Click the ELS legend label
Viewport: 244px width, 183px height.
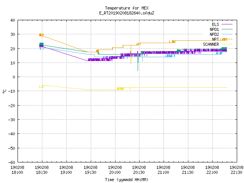[215, 24]
